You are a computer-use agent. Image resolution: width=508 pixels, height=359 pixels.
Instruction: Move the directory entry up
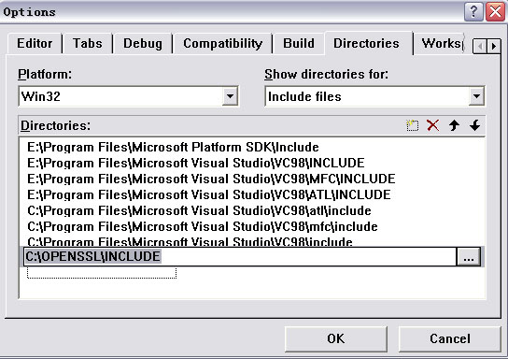(454, 125)
